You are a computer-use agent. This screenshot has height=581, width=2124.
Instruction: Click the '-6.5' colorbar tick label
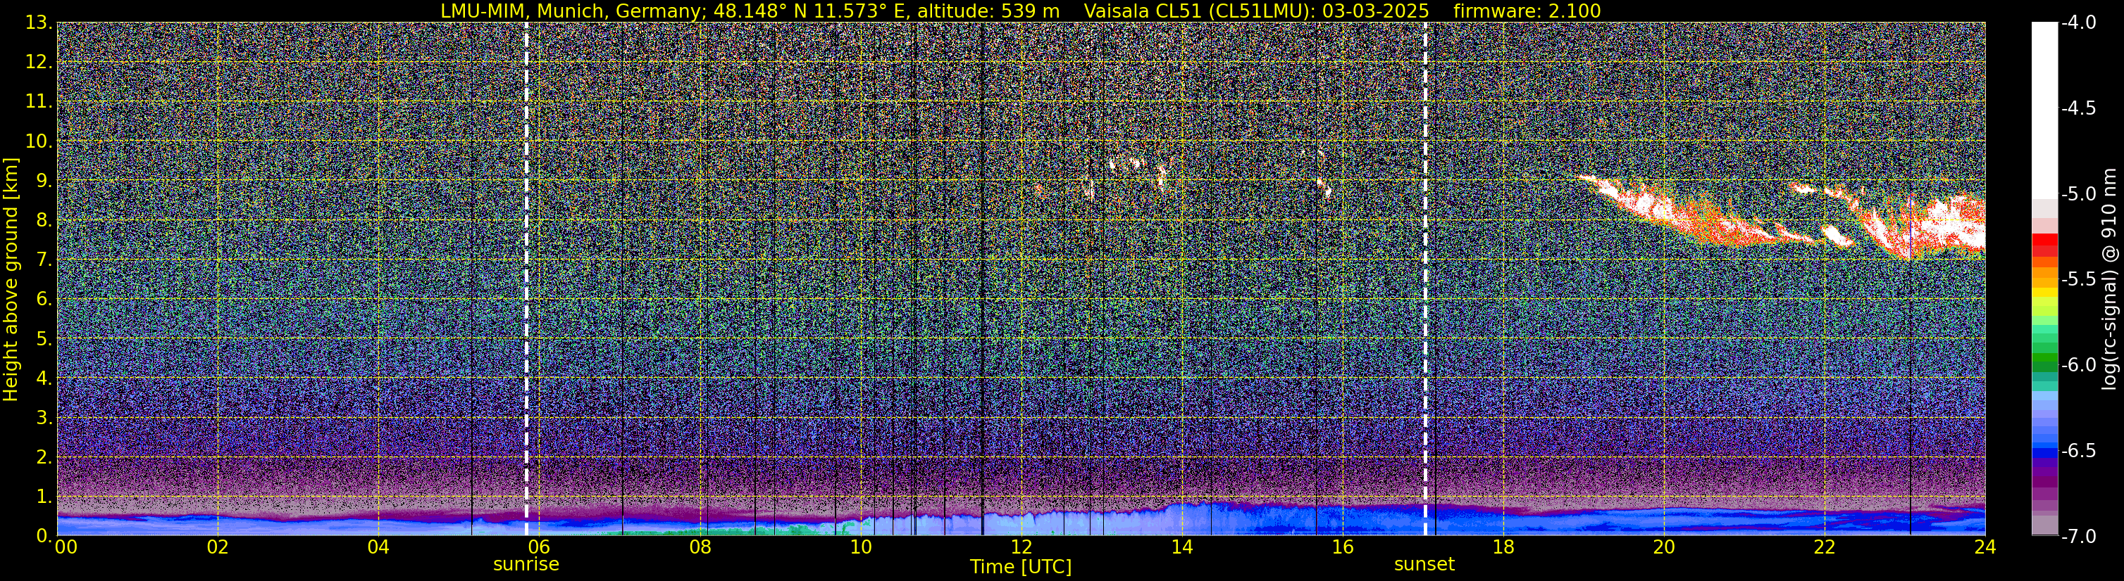coord(2078,451)
